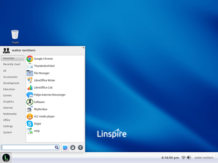Click the Pidgin Internet Messenger label

click(50, 95)
